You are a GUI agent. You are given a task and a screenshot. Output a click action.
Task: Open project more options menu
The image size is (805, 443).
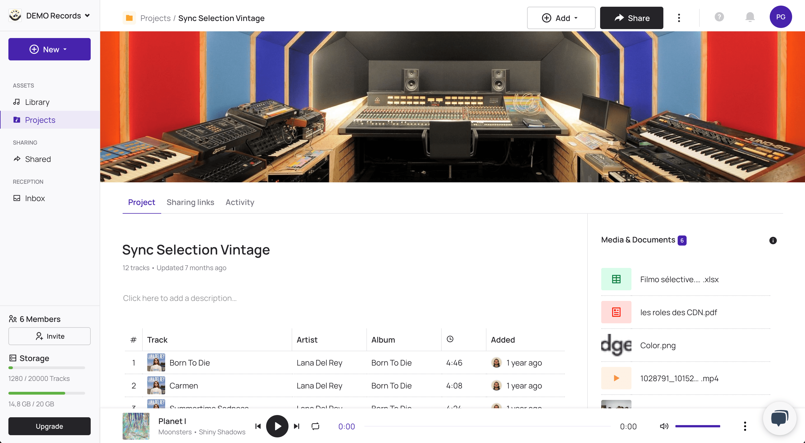coord(679,18)
